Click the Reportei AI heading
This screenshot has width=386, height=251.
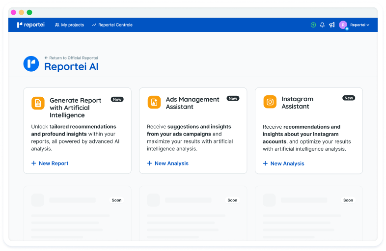pos(71,66)
